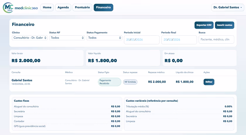Click the Financeiro page title
246x135 pixels.
pos(23,25)
